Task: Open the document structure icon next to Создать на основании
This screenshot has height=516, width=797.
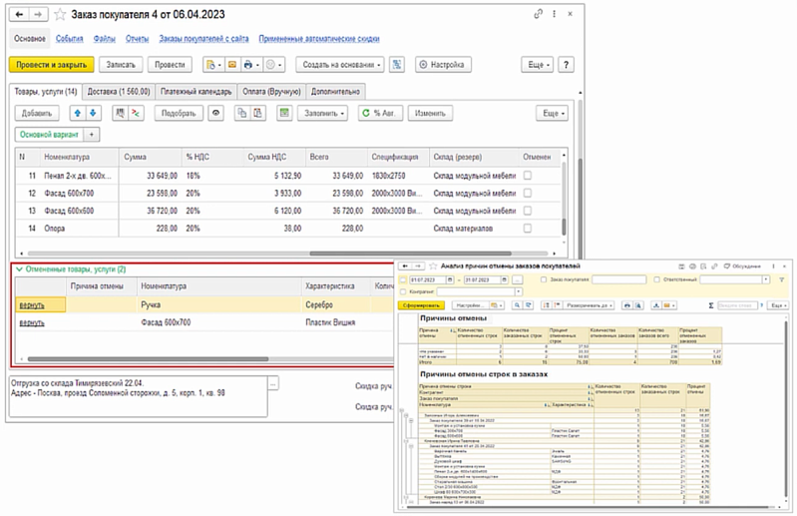Action: tap(396, 65)
